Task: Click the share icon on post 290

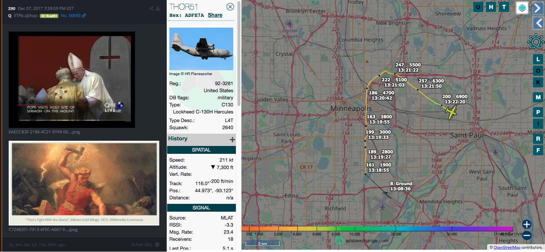Action: coord(151,8)
